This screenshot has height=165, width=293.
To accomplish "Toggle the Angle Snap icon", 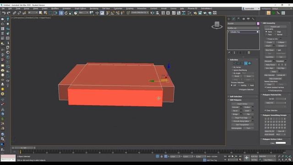I will 113,13.
